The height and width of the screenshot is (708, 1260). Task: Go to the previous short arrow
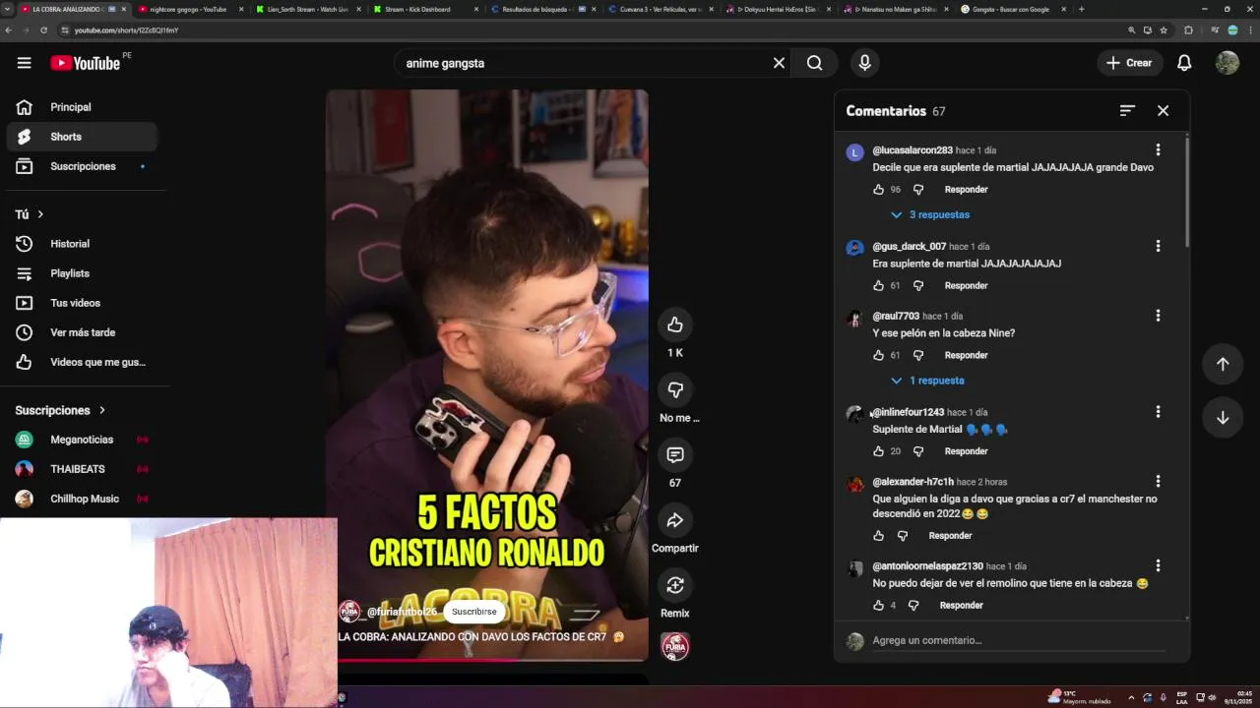pos(1223,364)
